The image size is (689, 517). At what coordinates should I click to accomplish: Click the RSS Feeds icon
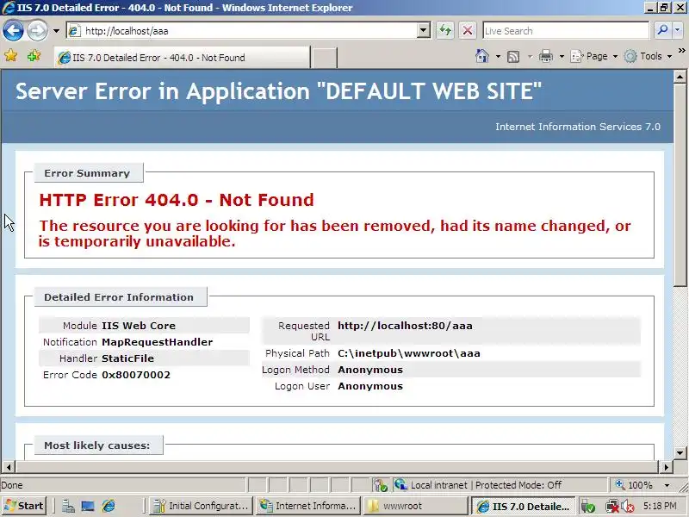pyautogui.click(x=513, y=57)
